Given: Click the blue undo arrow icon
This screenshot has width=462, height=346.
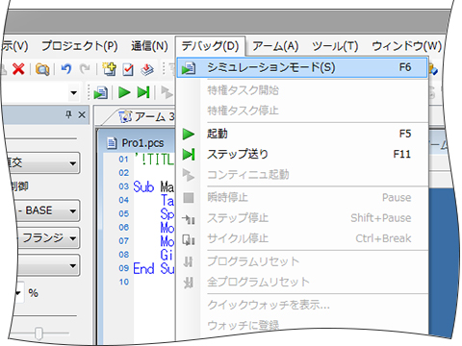Looking at the screenshot, I should tap(66, 69).
